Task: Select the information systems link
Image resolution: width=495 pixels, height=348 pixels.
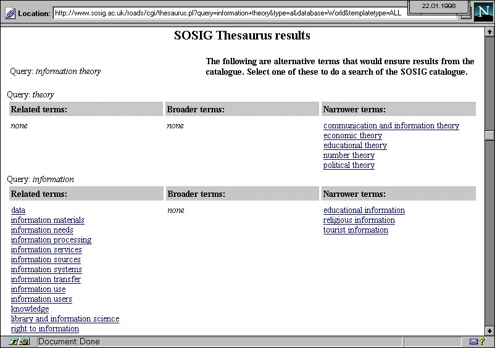Action: tap(46, 270)
